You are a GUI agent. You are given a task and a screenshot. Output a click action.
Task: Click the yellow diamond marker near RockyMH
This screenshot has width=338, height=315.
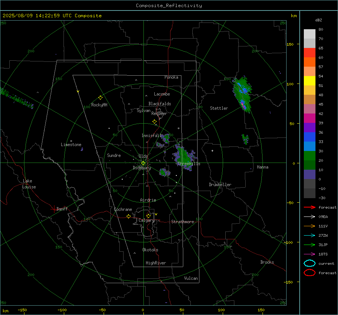click(100, 98)
